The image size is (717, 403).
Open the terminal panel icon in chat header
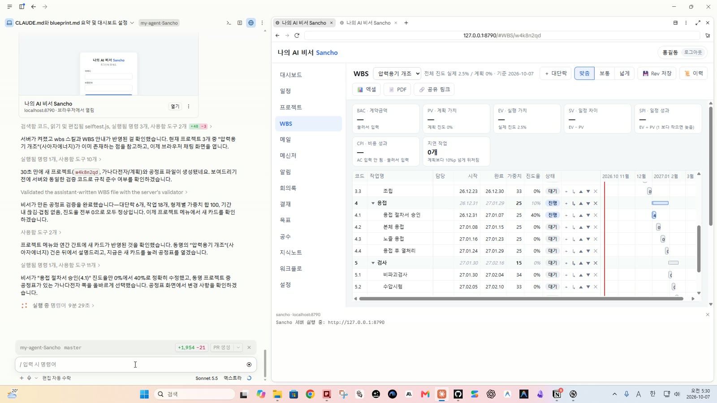point(229,23)
